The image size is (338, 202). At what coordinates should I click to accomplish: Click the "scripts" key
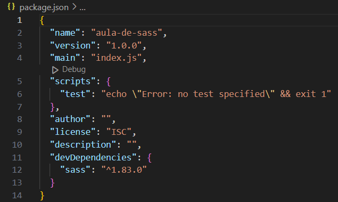(73, 82)
